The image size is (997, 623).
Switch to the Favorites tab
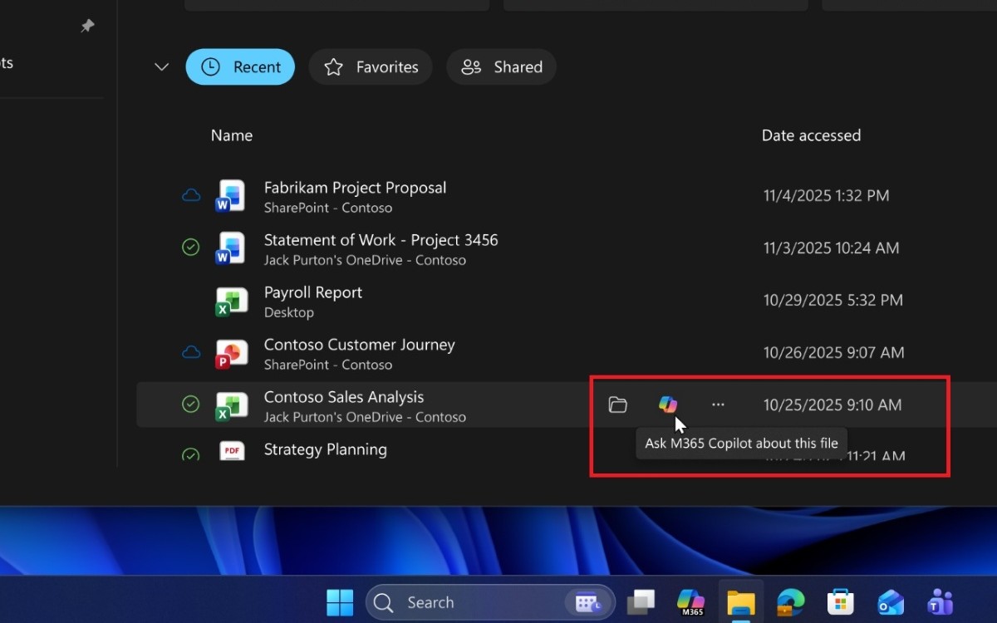[x=371, y=66]
